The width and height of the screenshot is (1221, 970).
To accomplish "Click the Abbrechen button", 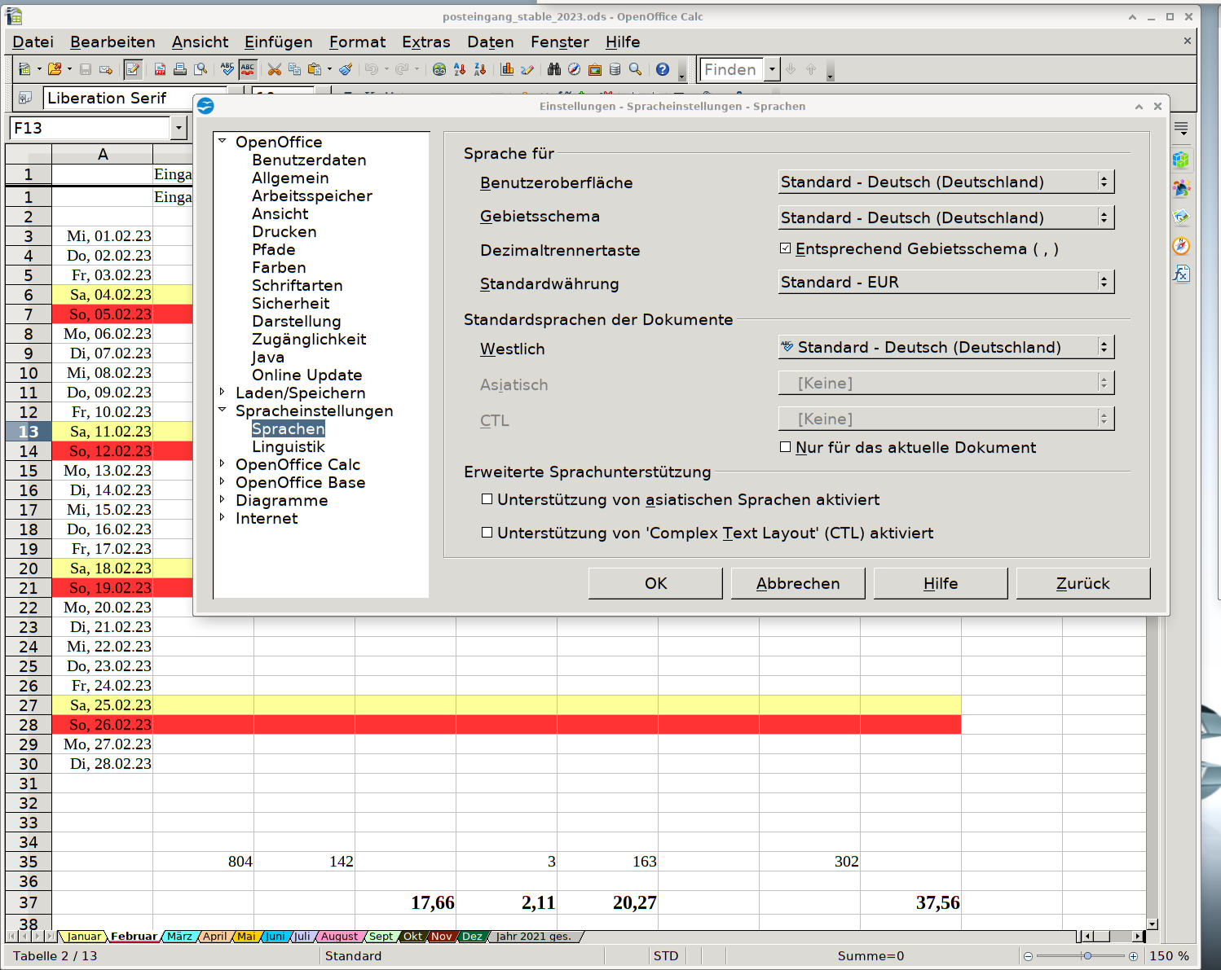I will pos(798,583).
